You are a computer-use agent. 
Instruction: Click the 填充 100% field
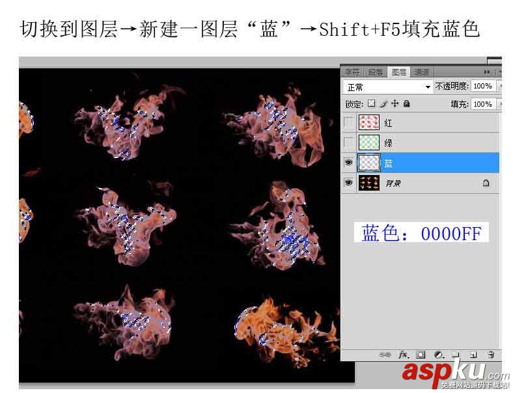tap(483, 104)
